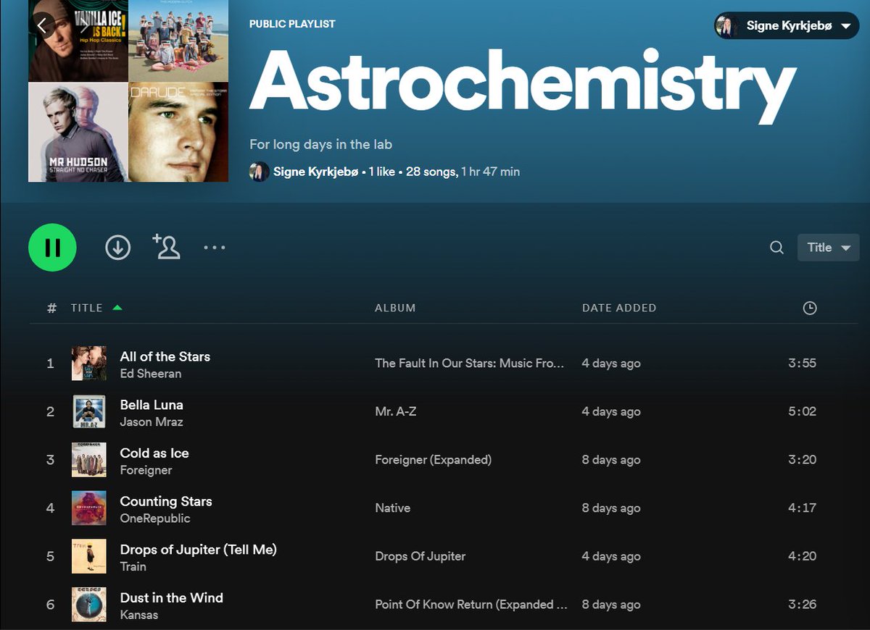Select the track Drops of Jupiter (Tell Me)
870x630 pixels.
tap(199, 550)
